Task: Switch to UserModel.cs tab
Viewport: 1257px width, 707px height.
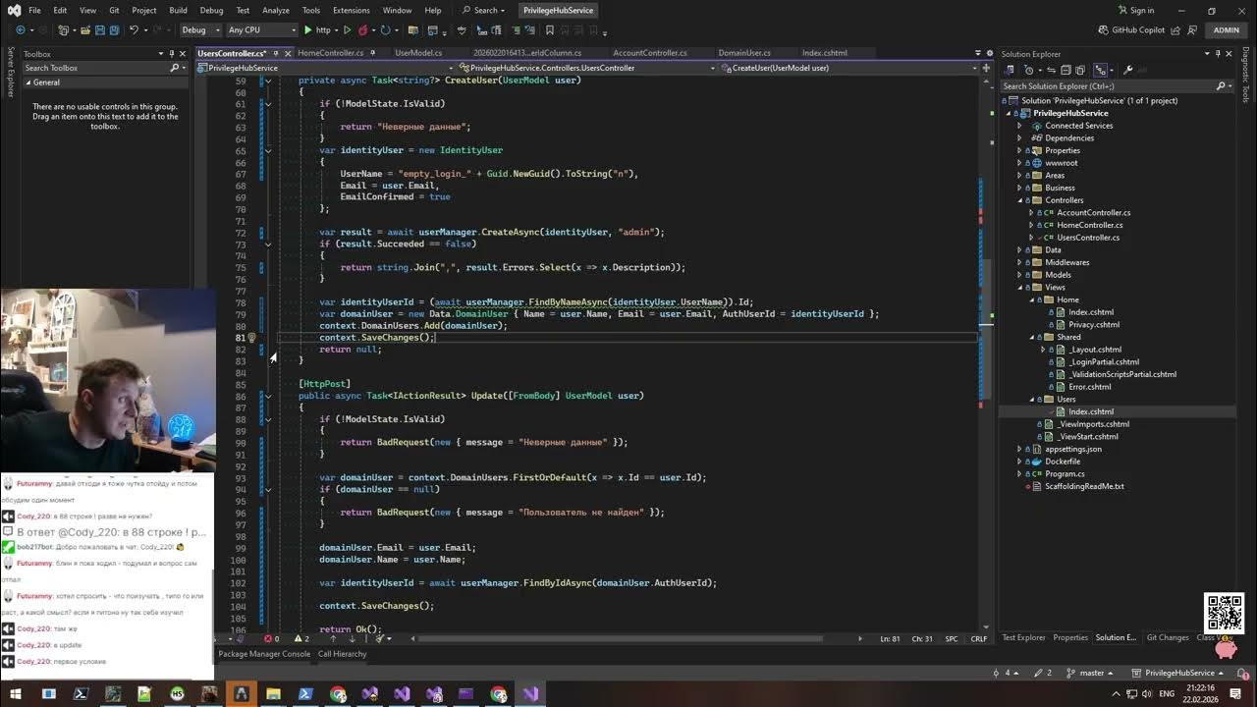Action: click(x=418, y=53)
